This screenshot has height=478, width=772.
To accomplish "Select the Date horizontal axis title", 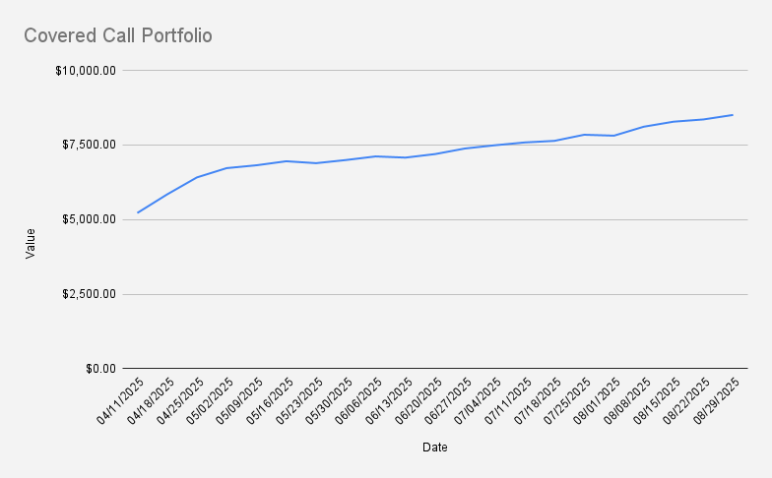I will pos(435,447).
